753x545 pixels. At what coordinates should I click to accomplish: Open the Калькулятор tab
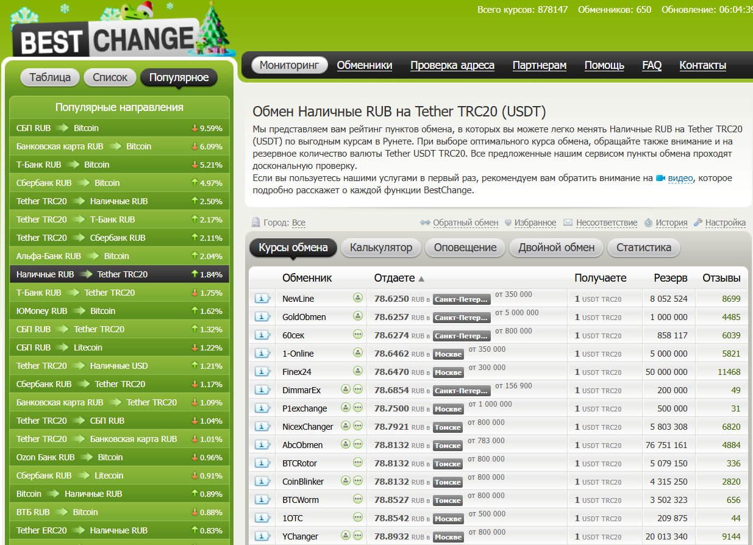[381, 248]
